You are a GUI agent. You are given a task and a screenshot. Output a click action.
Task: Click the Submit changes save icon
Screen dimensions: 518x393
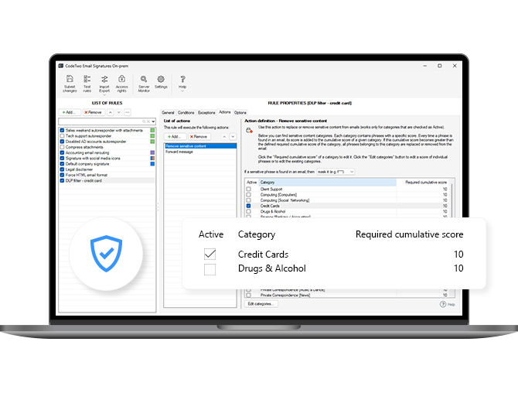(70, 82)
